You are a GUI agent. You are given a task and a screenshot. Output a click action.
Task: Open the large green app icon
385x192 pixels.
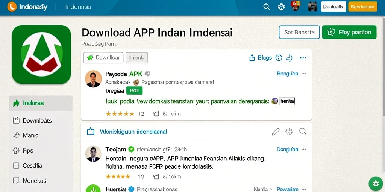pos(41,54)
